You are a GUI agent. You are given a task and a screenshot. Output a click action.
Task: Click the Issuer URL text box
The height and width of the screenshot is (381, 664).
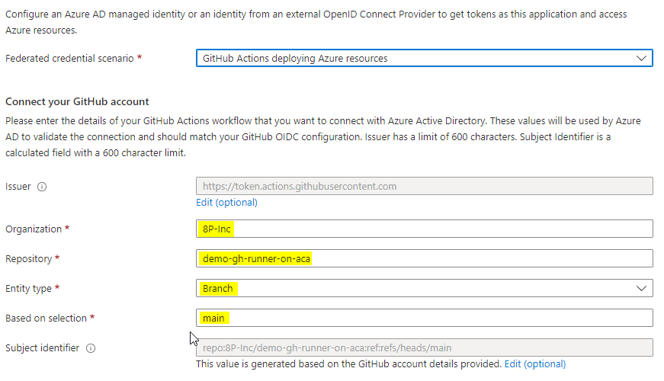tap(424, 186)
